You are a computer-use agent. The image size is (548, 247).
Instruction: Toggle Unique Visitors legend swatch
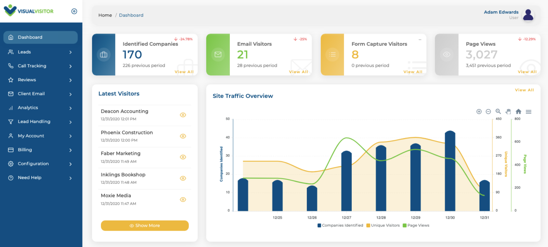click(x=368, y=225)
